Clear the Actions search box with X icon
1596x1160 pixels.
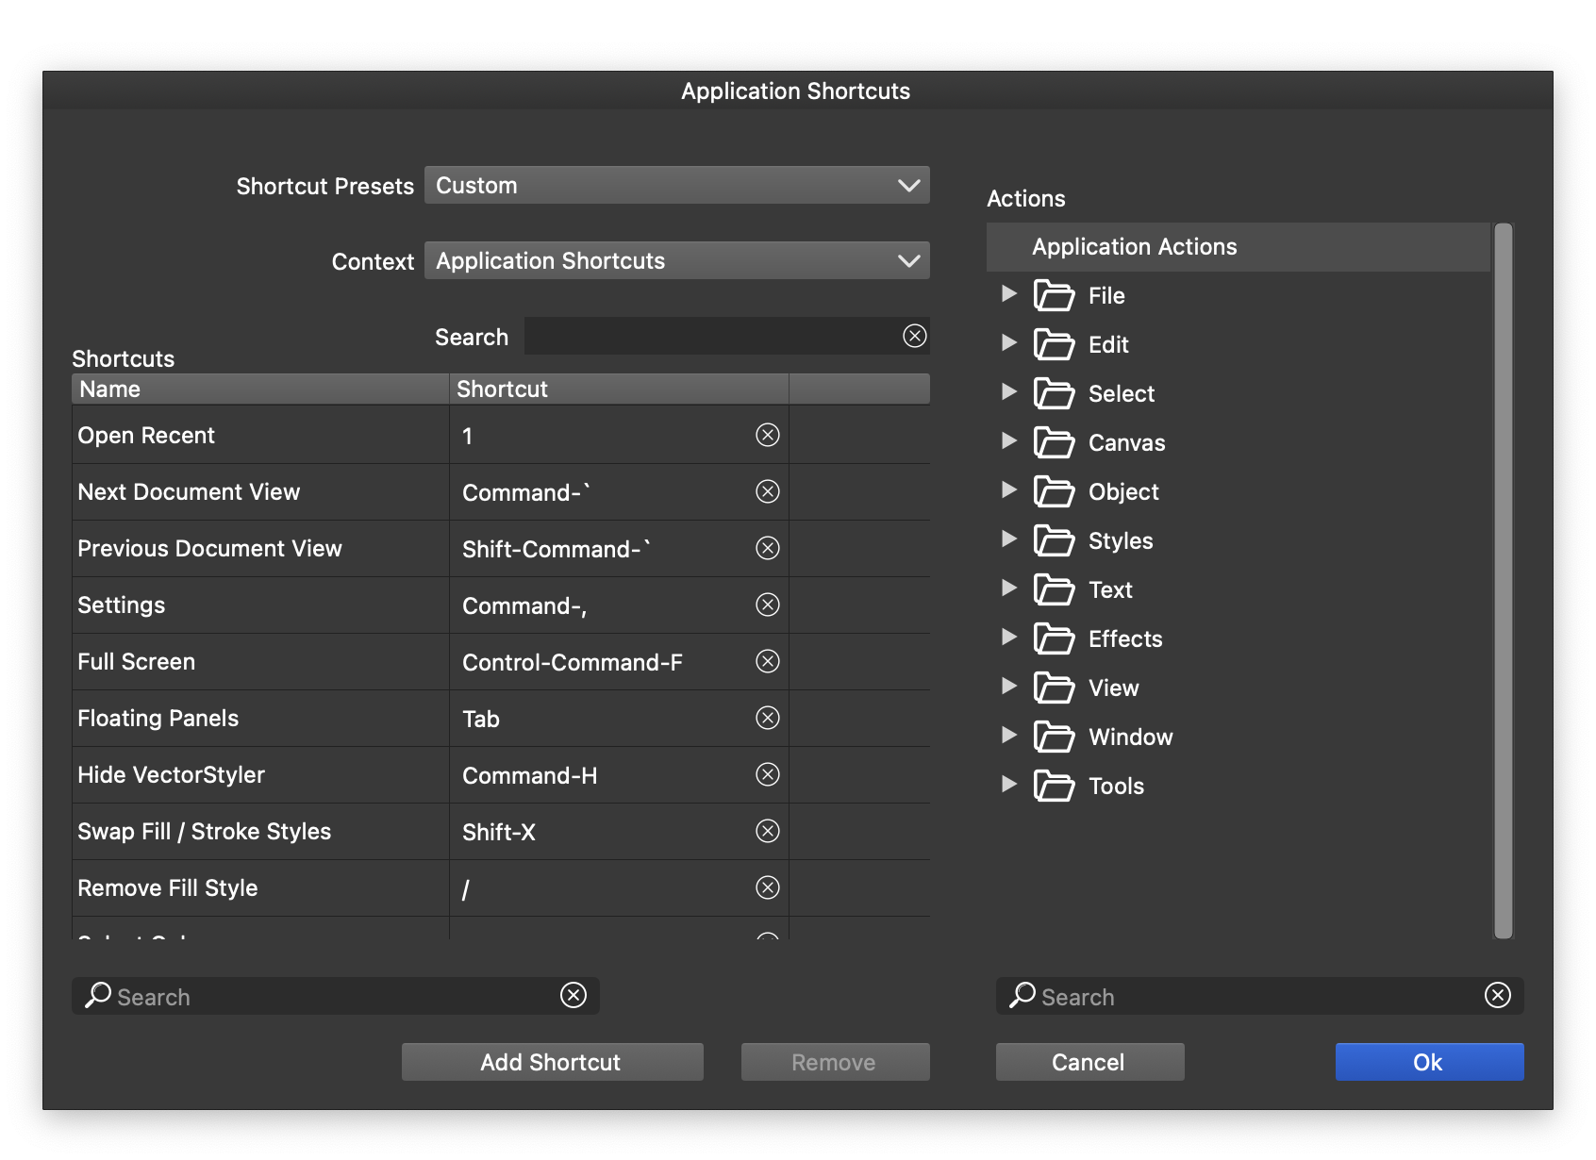click(1497, 995)
